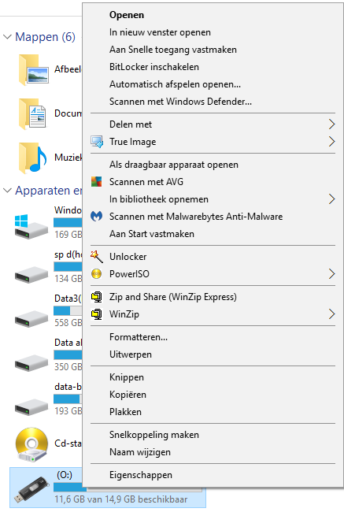Expand the WinZip submenu arrow
This screenshot has width=344, height=512.
331,314
